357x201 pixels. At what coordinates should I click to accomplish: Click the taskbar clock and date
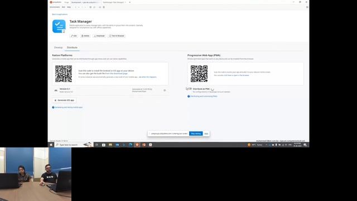click(297, 145)
